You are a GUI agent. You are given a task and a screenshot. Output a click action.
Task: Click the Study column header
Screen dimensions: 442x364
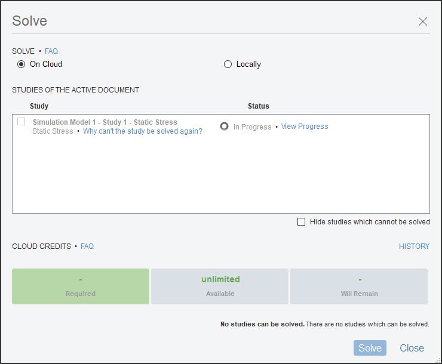tap(39, 106)
